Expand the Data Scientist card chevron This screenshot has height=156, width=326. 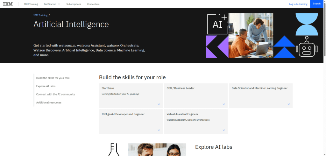[289, 104]
